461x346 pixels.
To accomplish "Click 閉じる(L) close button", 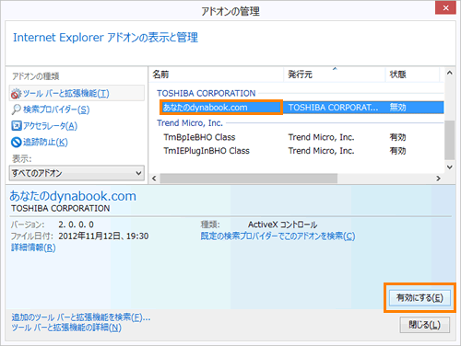I will tap(425, 325).
